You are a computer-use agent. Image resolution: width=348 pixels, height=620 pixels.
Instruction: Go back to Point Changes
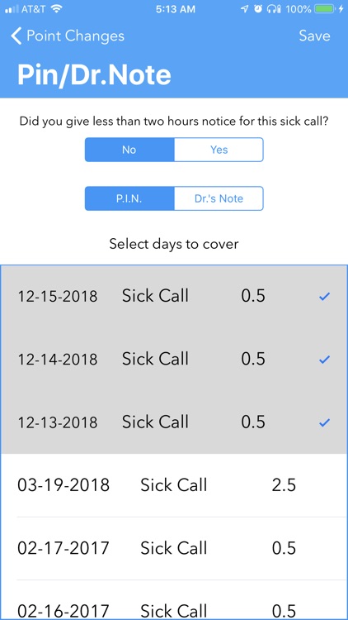pos(68,36)
